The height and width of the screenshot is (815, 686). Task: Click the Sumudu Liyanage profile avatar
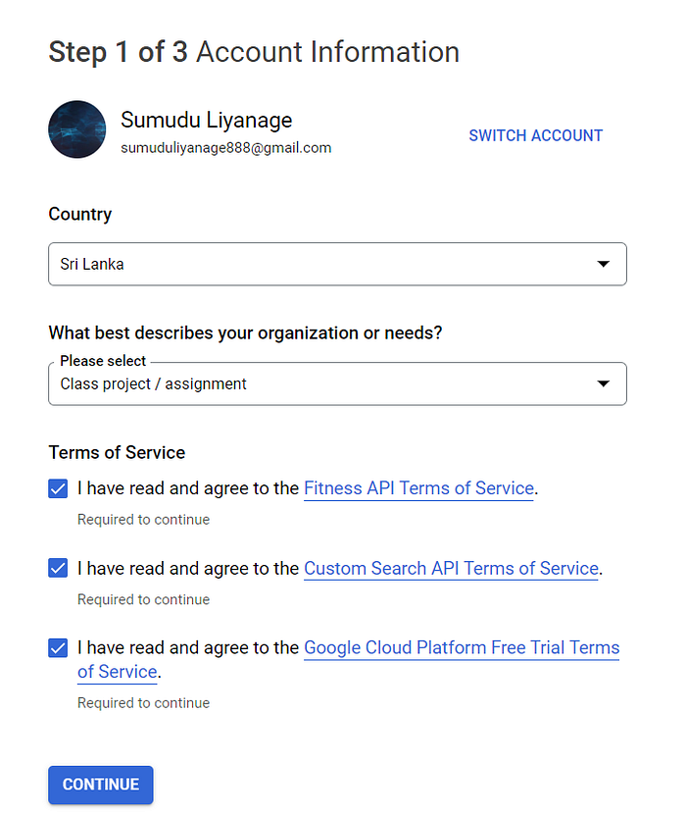coord(76,129)
